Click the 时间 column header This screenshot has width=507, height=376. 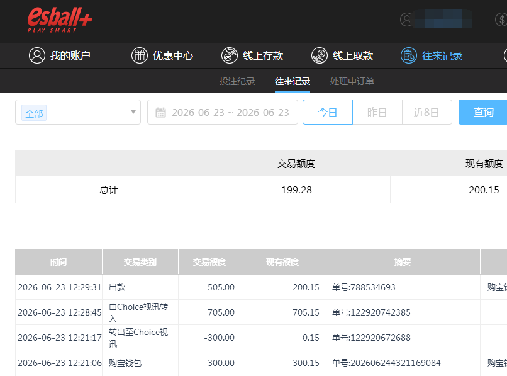pos(58,261)
